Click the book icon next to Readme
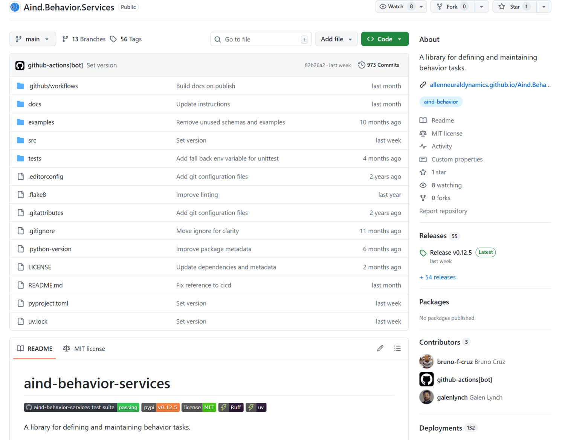 pos(423,120)
